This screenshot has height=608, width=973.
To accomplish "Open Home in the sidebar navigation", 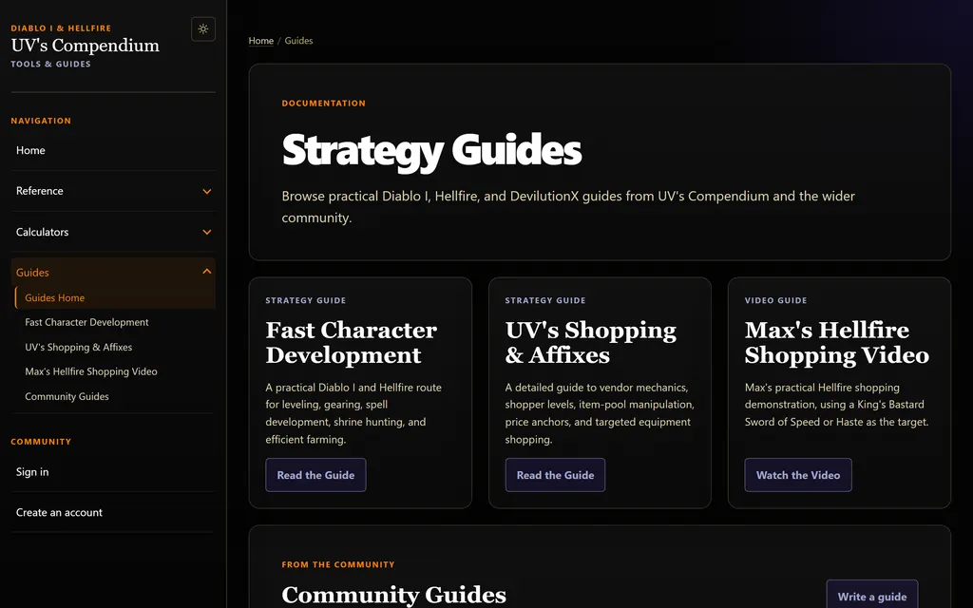I will click(113, 150).
